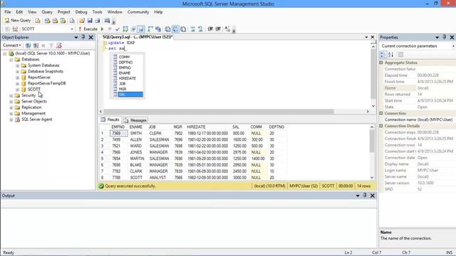456x256 pixels.
Task: Switch output to Results to Grid
Action: point(176,29)
